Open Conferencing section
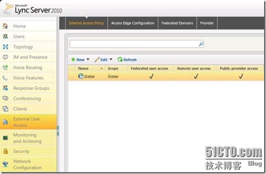Image resolution: width=266 pixels, height=174 pixels. pos(28,98)
